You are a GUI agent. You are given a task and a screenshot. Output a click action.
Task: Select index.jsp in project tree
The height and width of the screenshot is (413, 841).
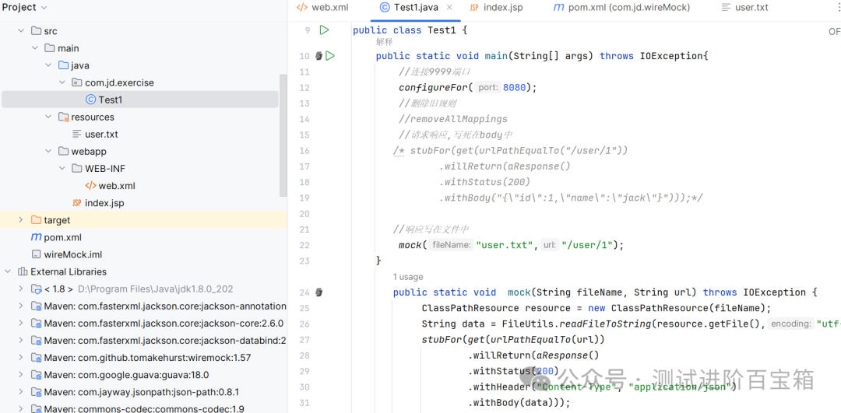(x=104, y=203)
